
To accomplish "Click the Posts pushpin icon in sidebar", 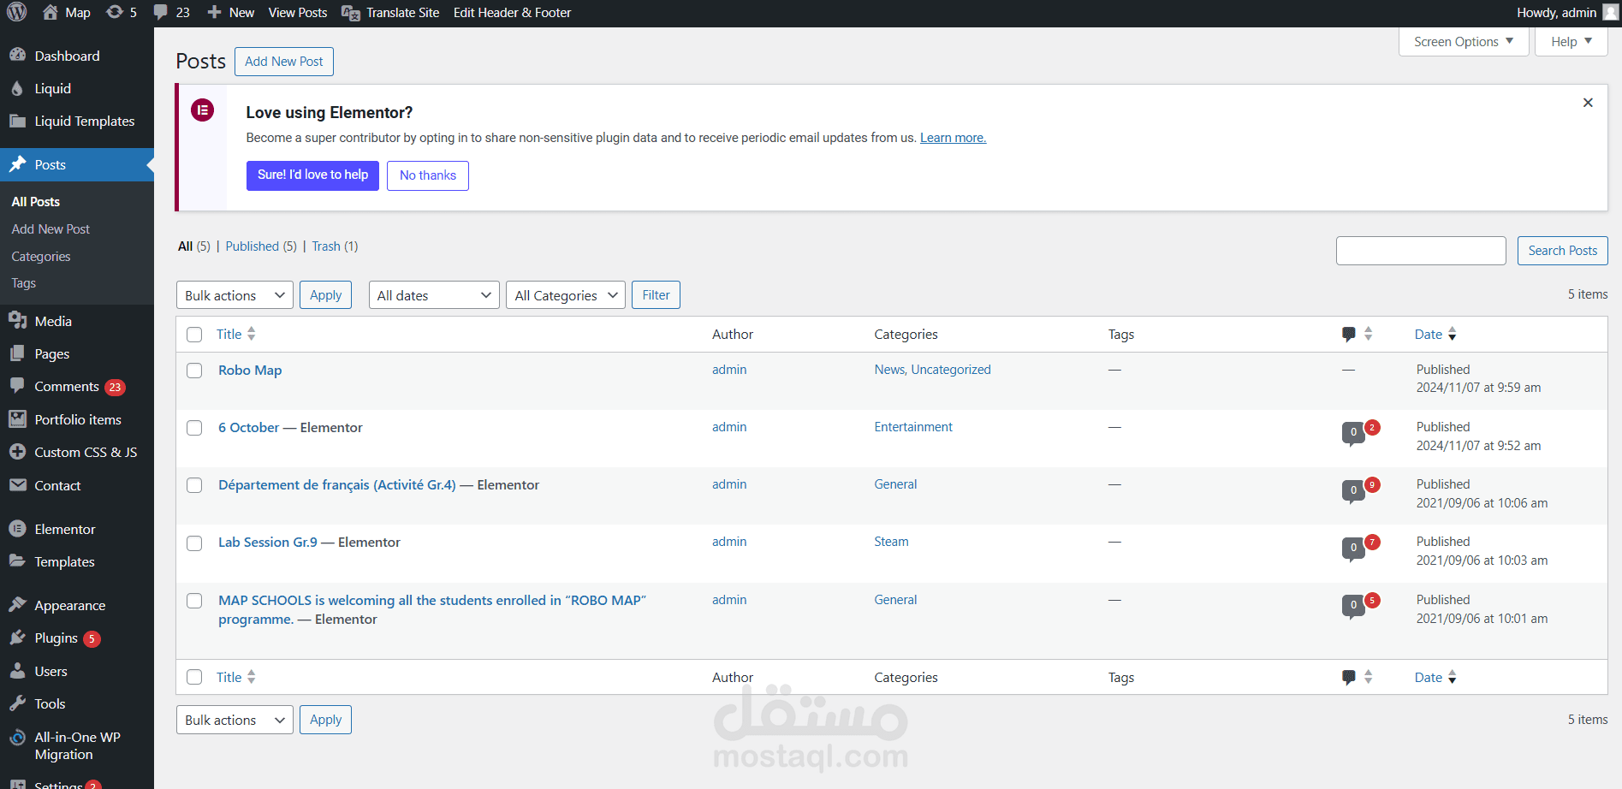I will pyautogui.click(x=17, y=164).
